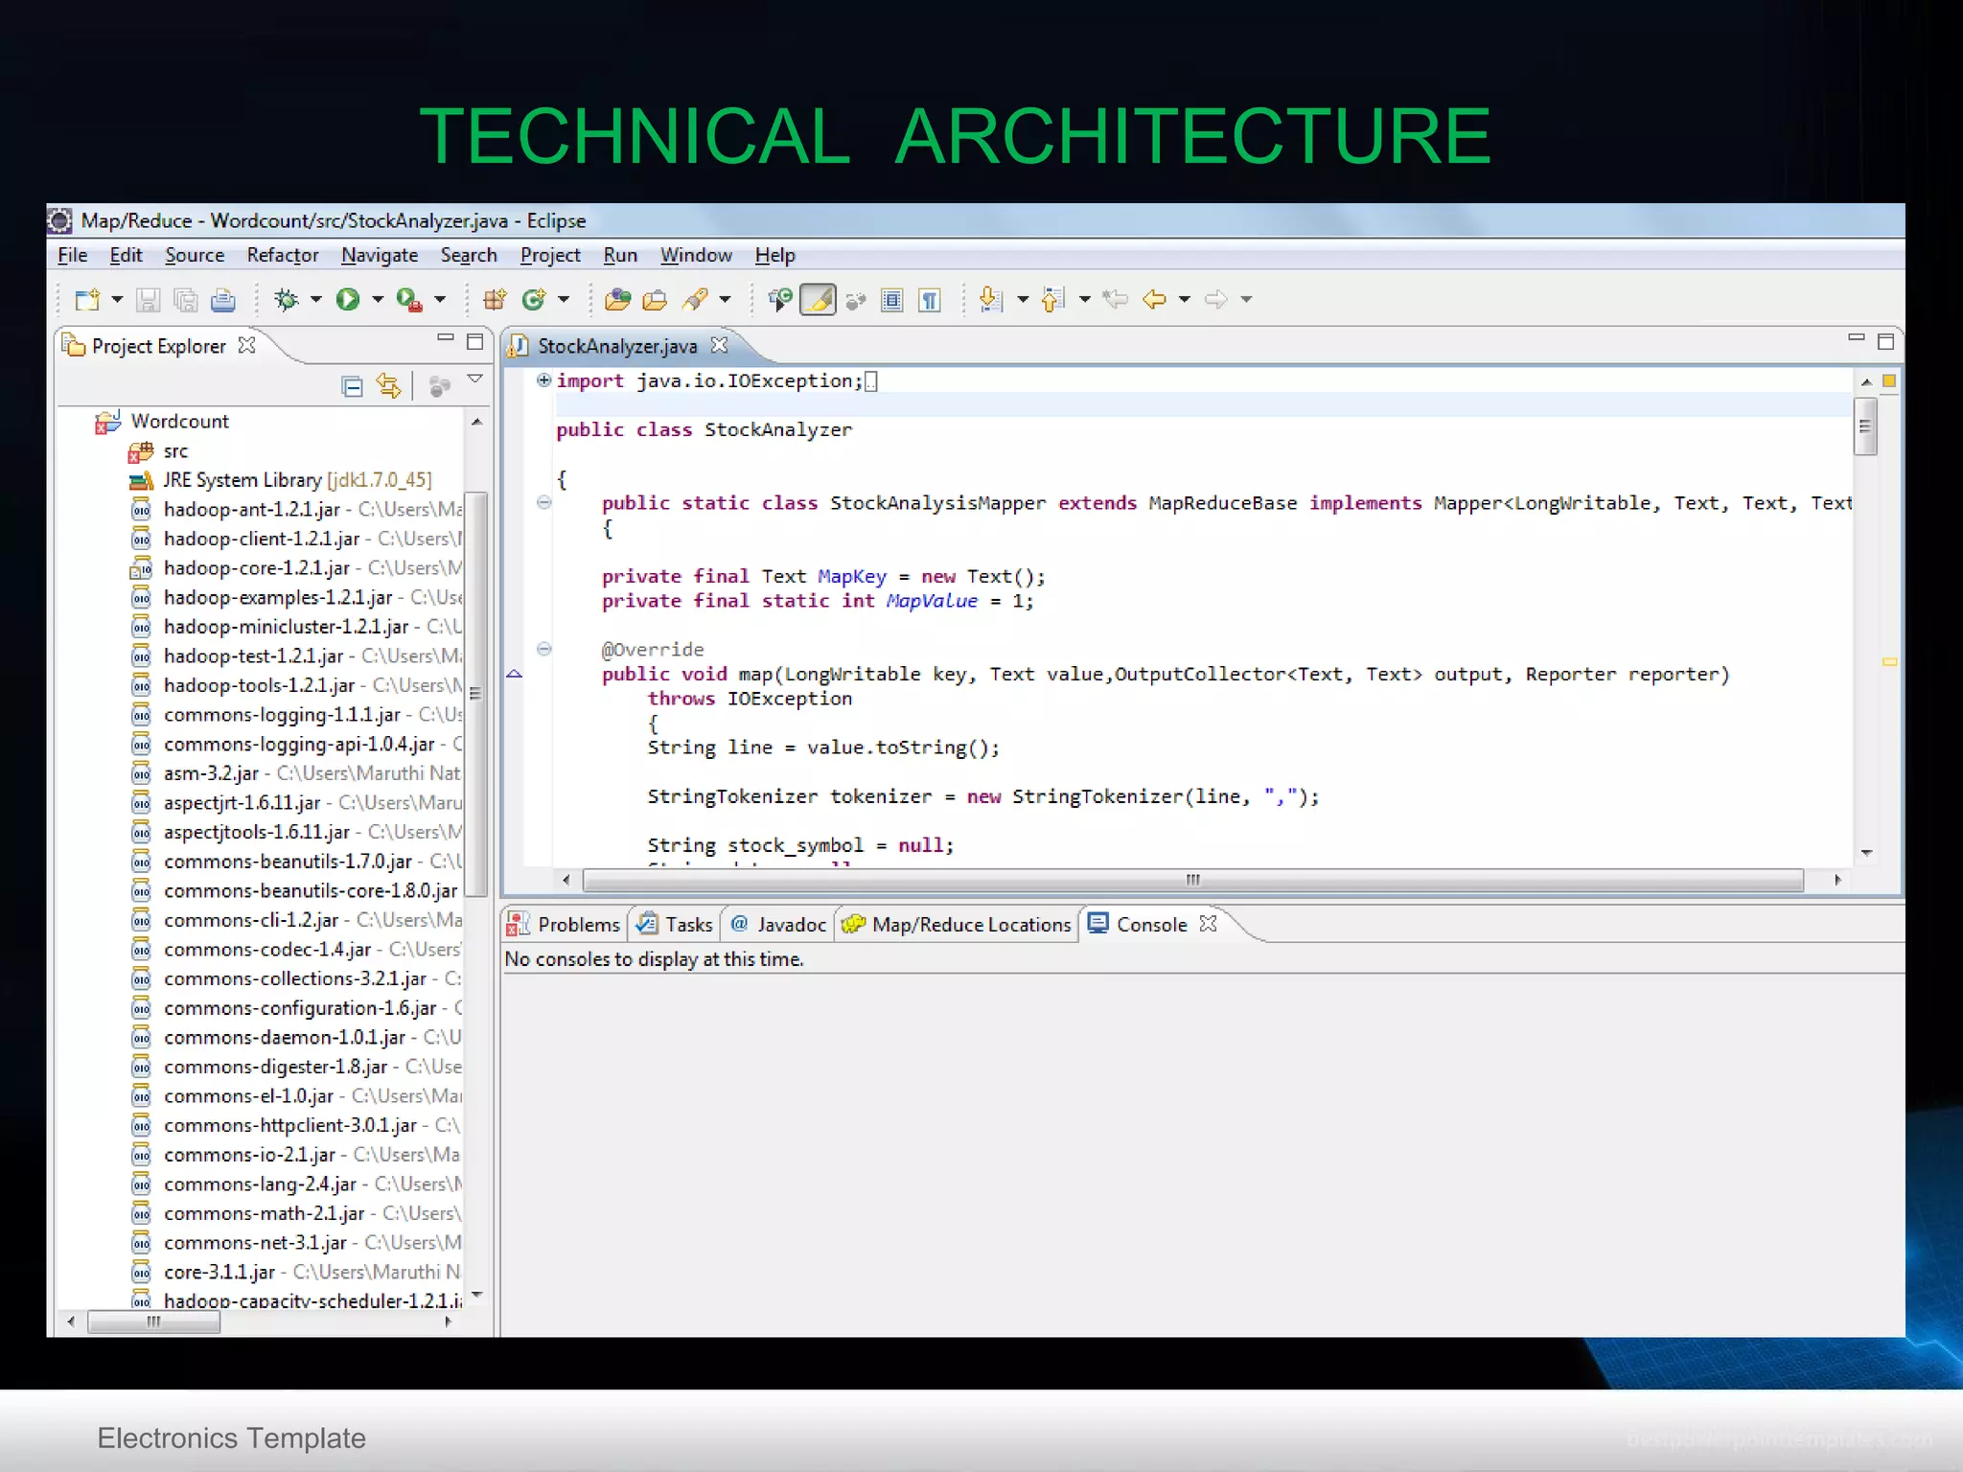Screen dimensions: 1963x1472
Task: Click override indicator triangle in editor margin
Action: click(514, 674)
